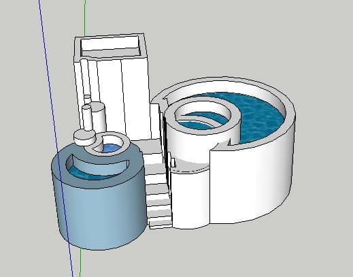Select the recessed tray atop the tower
Viewport: 353px width, 277px height.
(110, 46)
